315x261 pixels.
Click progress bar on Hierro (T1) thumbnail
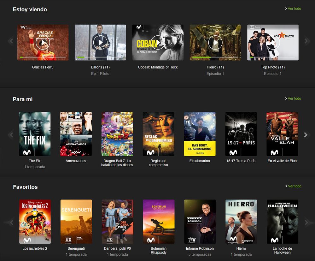(x=215, y=57)
